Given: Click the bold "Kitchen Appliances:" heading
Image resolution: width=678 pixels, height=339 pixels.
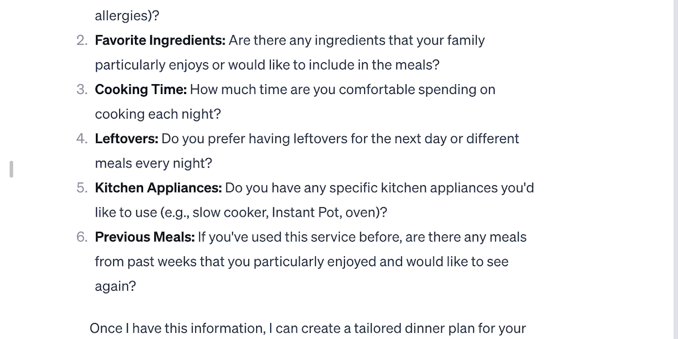Looking at the screenshot, I should point(158,187).
